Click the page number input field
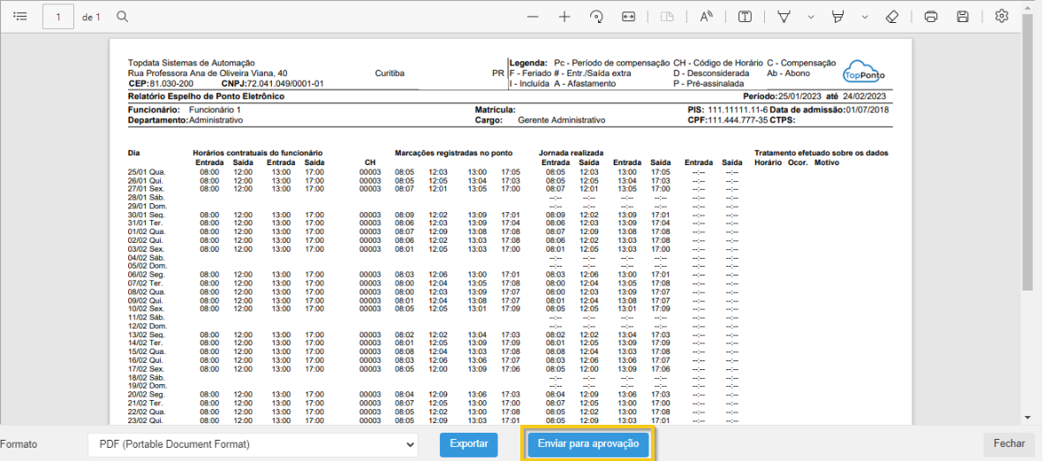Image resolution: width=1045 pixels, height=461 pixels. (58, 17)
